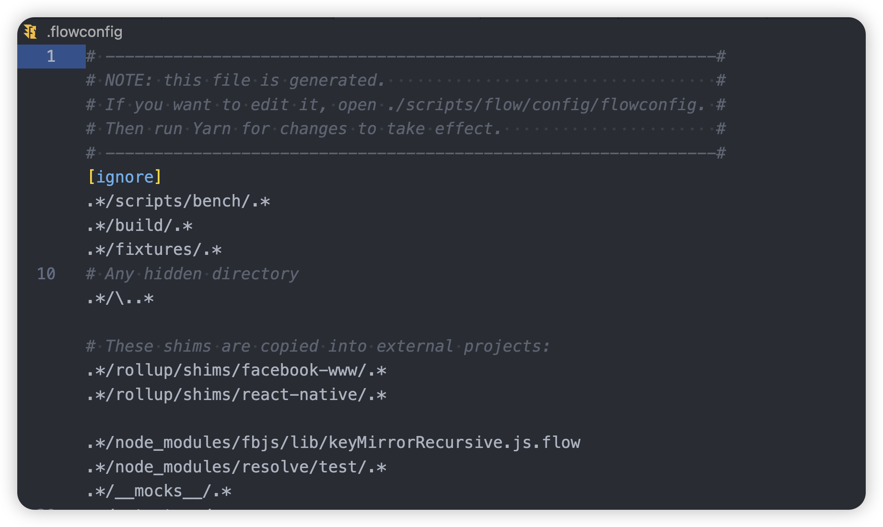The image size is (883, 527).
Task: Click line number 1 in the gutter
Action: pyautogui.click(x=51, y=57)
